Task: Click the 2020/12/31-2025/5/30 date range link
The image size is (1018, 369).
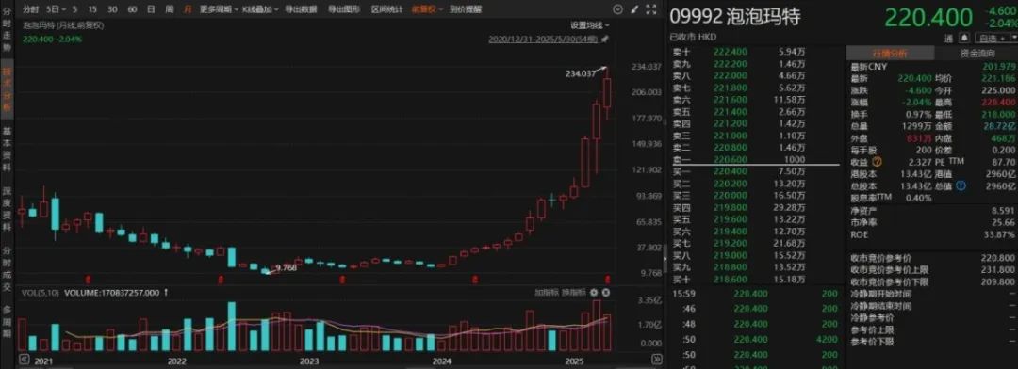Action: point(544,39)
